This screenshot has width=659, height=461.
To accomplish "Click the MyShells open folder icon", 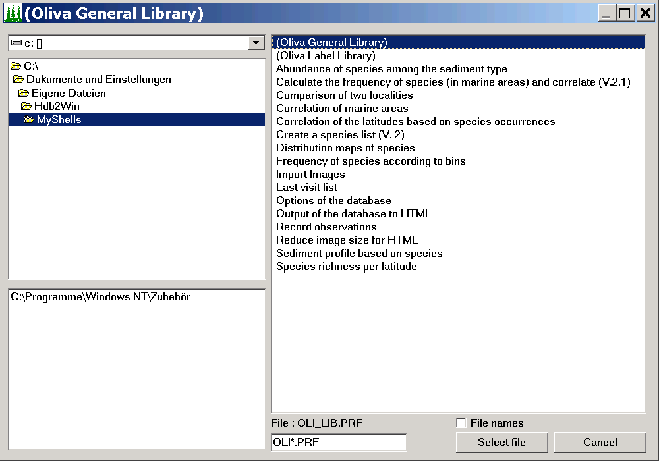I will pos(29,120).
